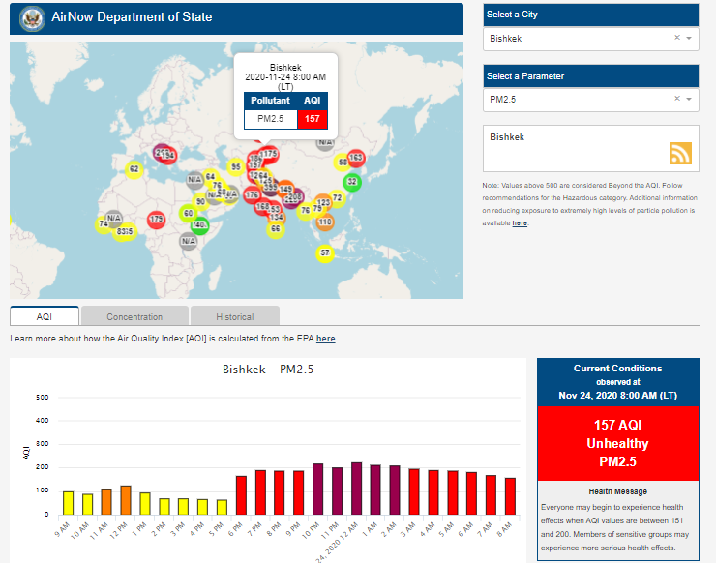Clear the selected Bishkek city

[677, 38]
